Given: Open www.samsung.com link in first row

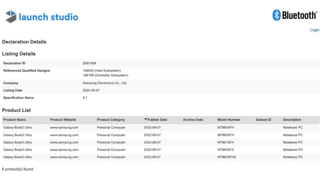Looking at the screenshot, I should (x=64, y=127).
